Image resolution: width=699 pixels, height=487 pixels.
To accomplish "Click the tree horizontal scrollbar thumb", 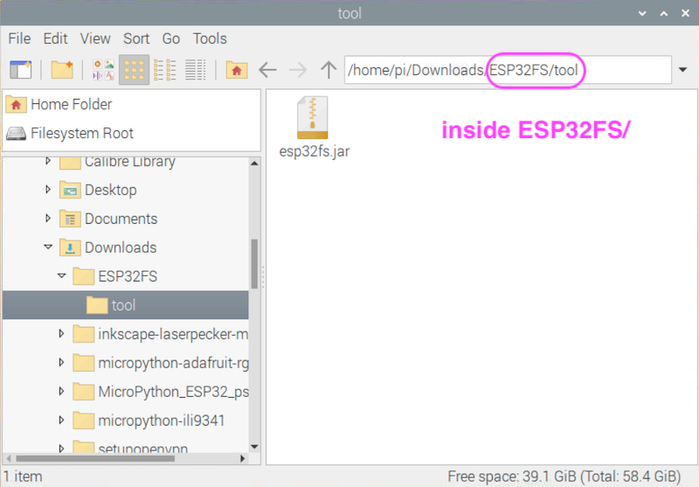I will coord(95,458).
